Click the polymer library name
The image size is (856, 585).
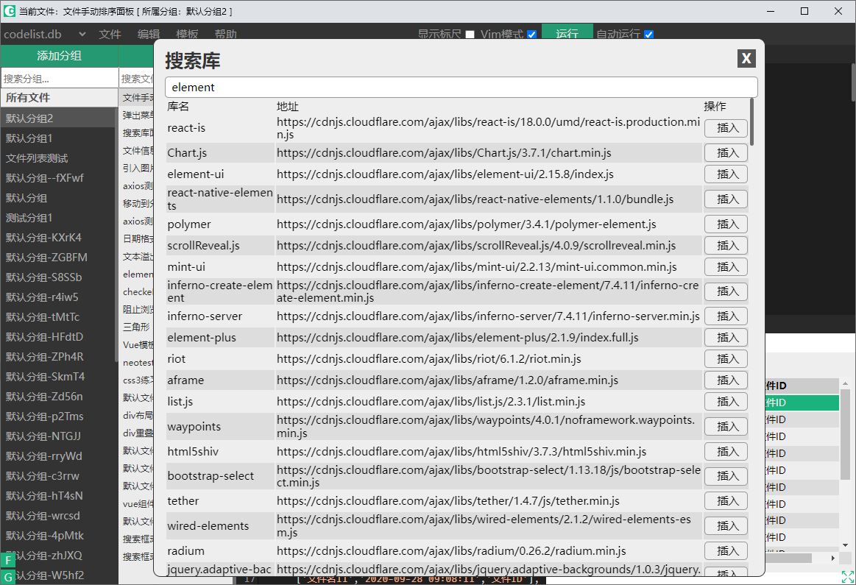coord(189,224)
